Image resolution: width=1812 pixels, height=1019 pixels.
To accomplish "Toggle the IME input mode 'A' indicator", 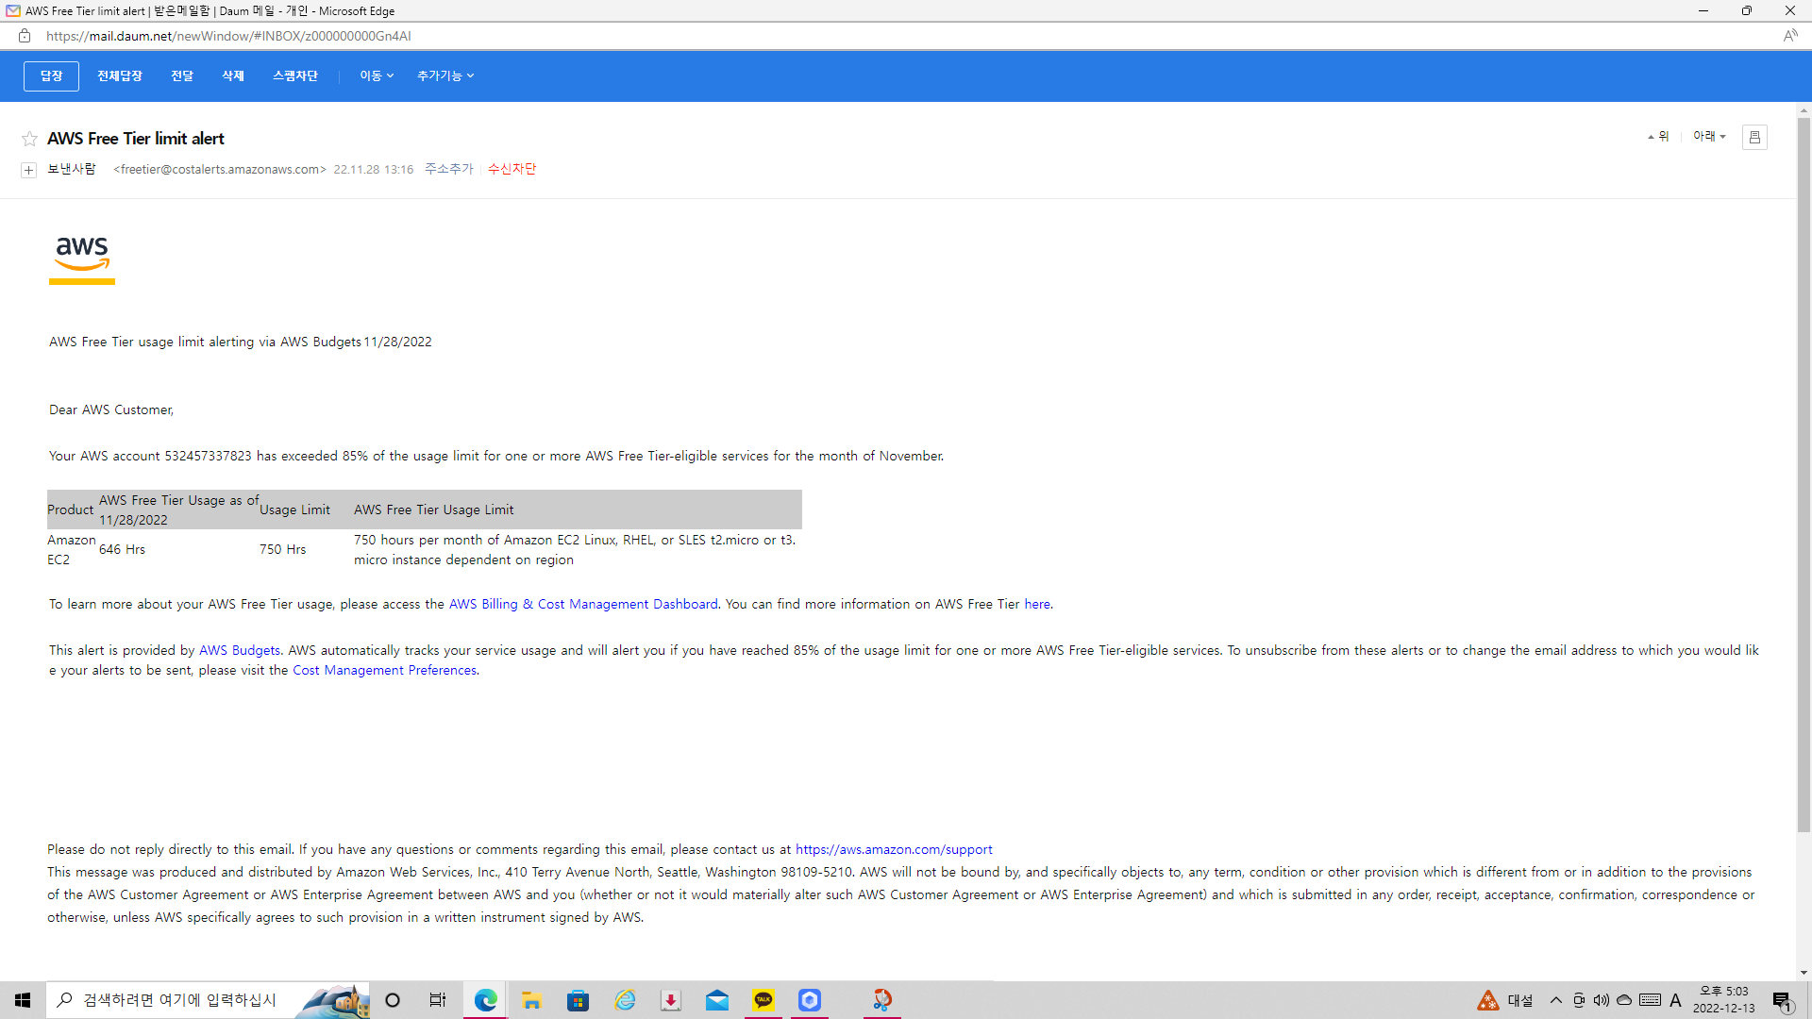I will [x=1676, y=1000].
